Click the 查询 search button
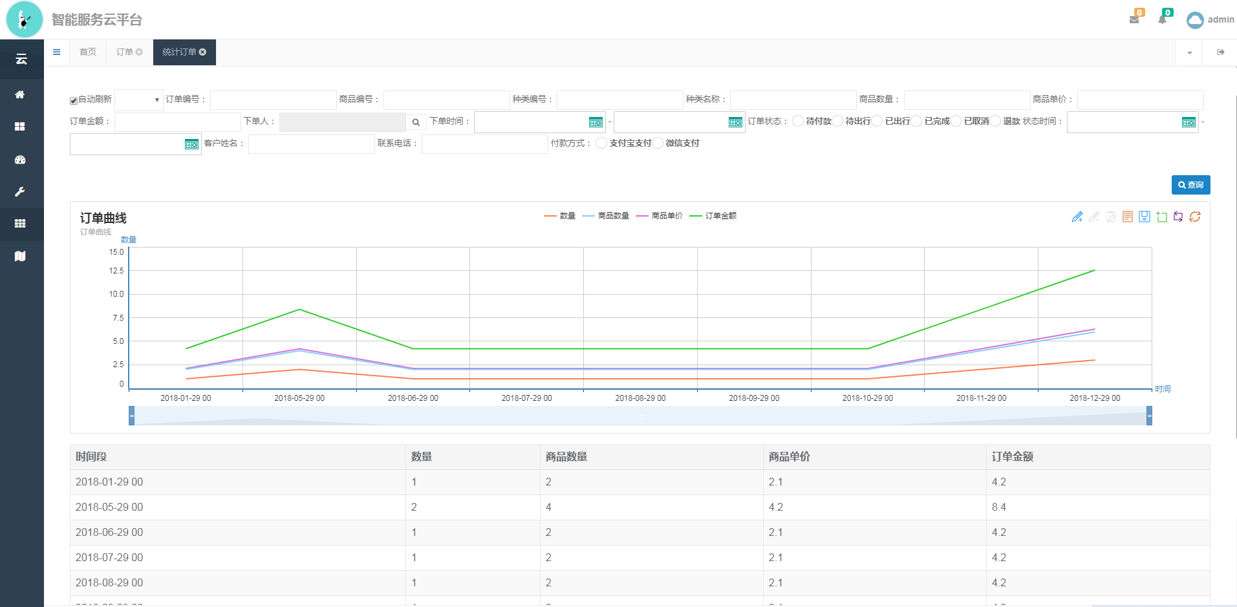 tap(1190, 185)
